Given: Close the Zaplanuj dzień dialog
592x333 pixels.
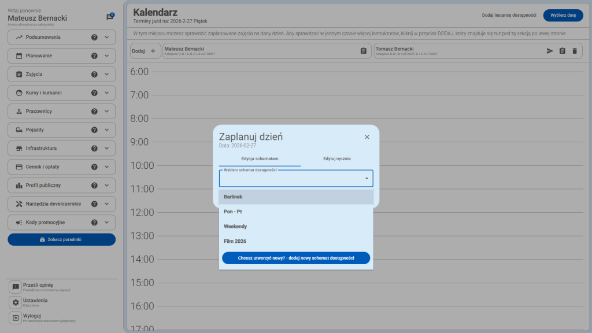Looking at the screenshot, I should click(367, 137).
